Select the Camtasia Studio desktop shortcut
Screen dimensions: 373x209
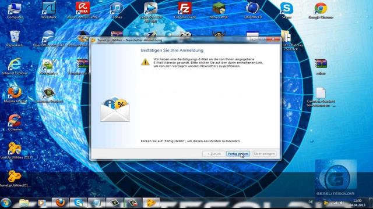(x=49, y=95)
